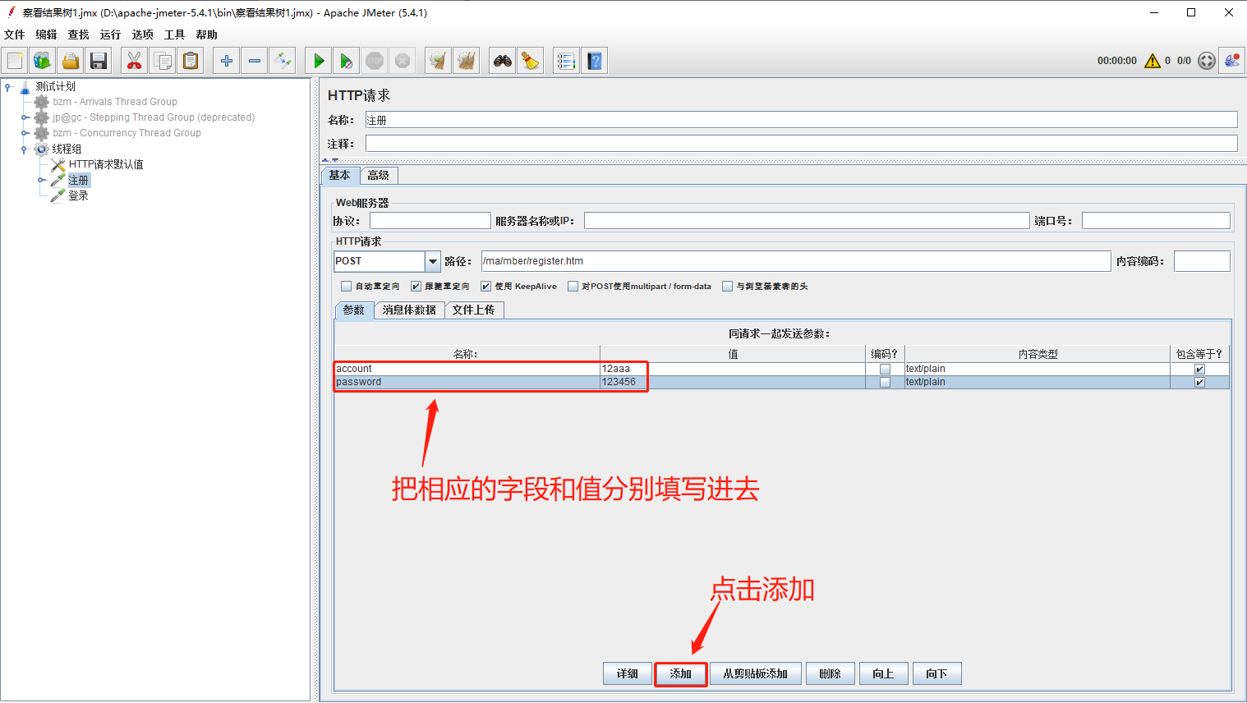Click the minus Collapse All icon
Image resolution: width=1247 pixels, height=703 pixels.
(x=255, y=61)
